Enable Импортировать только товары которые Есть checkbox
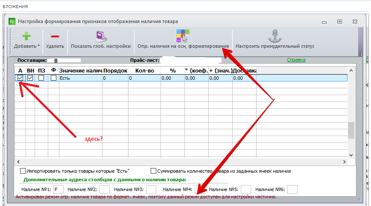This screenshot has width=371, height=206. [x=23, y=171]
